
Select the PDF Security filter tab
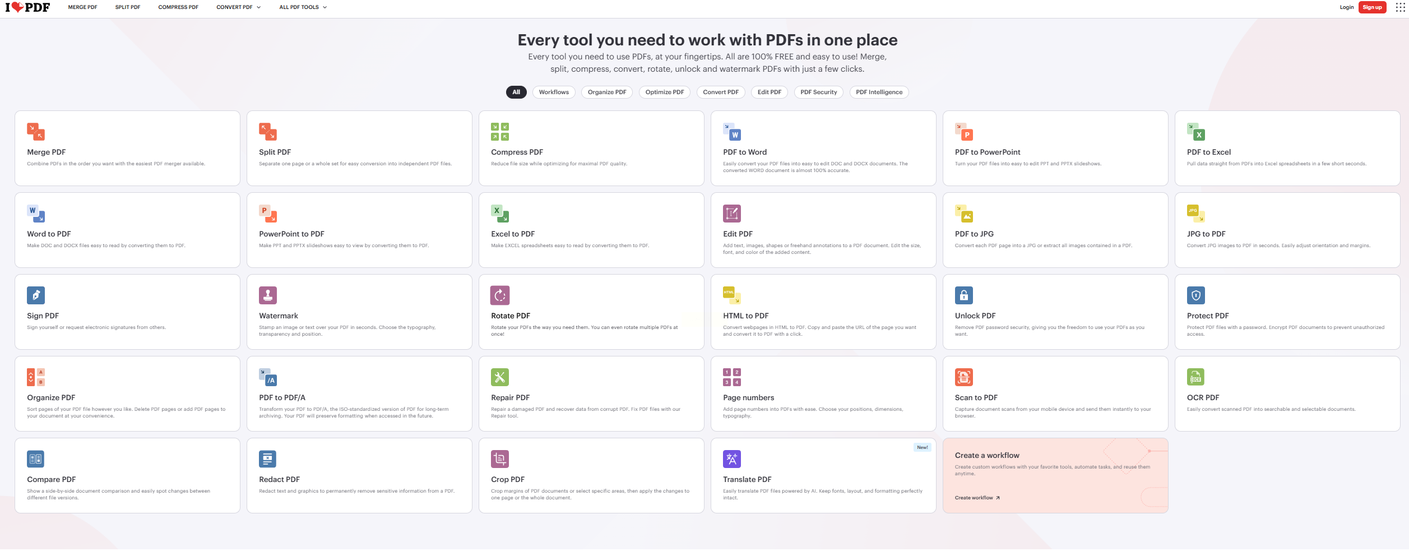tap(818, 92)
